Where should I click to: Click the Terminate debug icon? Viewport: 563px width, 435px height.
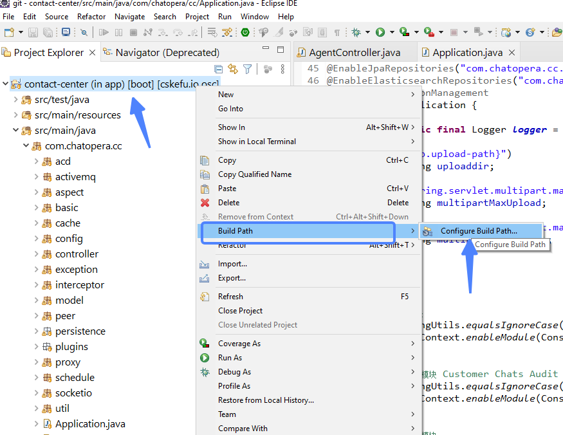(133, 32)
